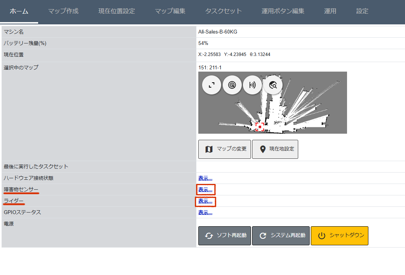
Task: Click the GPIOステータス 表示 link
Action: (205, 213)
